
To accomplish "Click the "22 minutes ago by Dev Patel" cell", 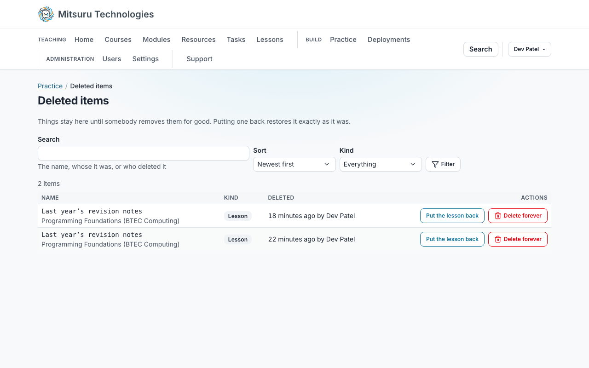I will (312, 239).
